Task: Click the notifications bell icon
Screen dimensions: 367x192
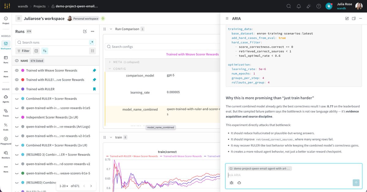Action: (299, 6)
